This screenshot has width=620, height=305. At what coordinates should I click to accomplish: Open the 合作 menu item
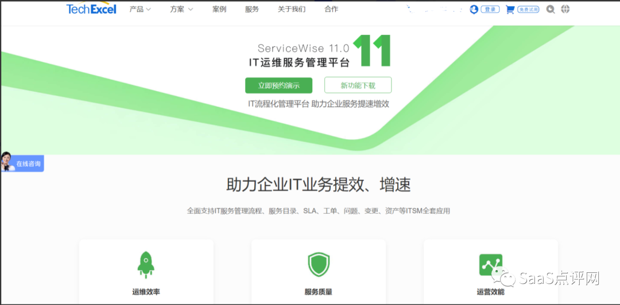(x=331, y=10)
